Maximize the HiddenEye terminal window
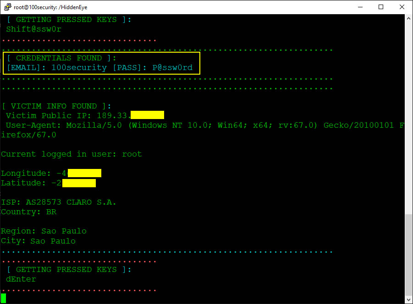This screenshot has height=304, width=413. click(x=381, y=7)
